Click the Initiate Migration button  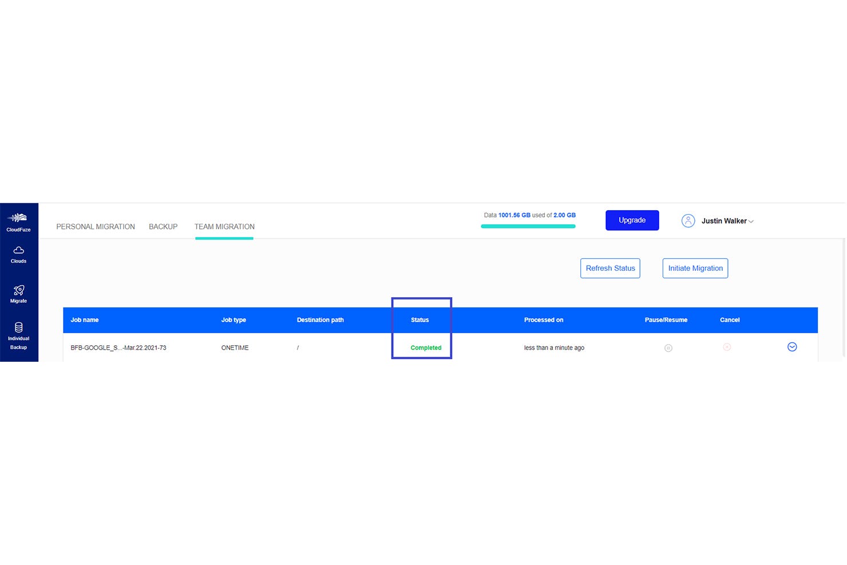click(x=695, y=268)
